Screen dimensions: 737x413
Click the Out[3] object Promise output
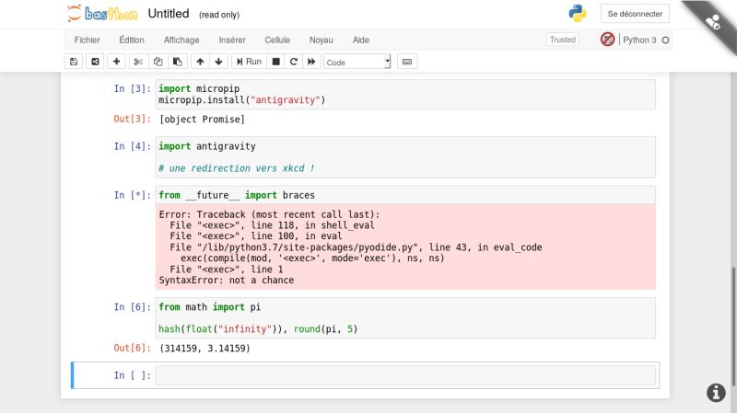click(x=202, y=120)
